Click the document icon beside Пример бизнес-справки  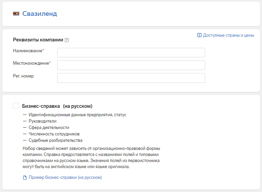pyautogui.click(x=25, y=178)
